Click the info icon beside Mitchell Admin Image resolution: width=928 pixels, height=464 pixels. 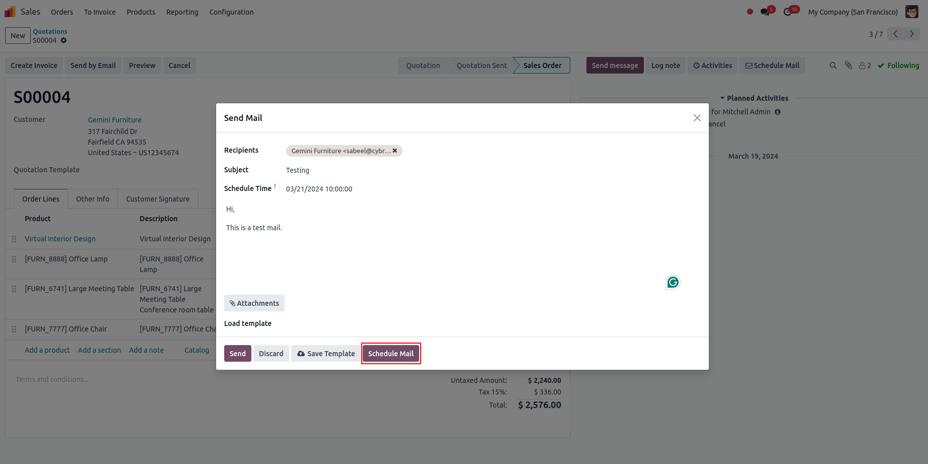(777, 112)
